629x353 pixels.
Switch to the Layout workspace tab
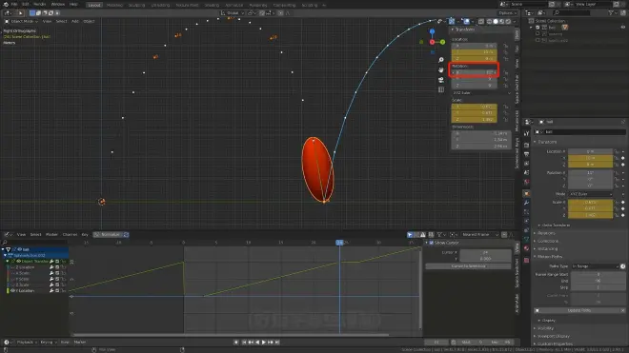click(94, 5)
